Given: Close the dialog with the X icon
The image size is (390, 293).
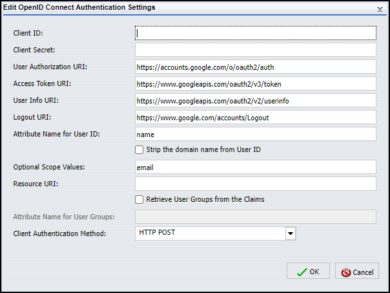Looking at the screenshot, I should click(379, 8).
